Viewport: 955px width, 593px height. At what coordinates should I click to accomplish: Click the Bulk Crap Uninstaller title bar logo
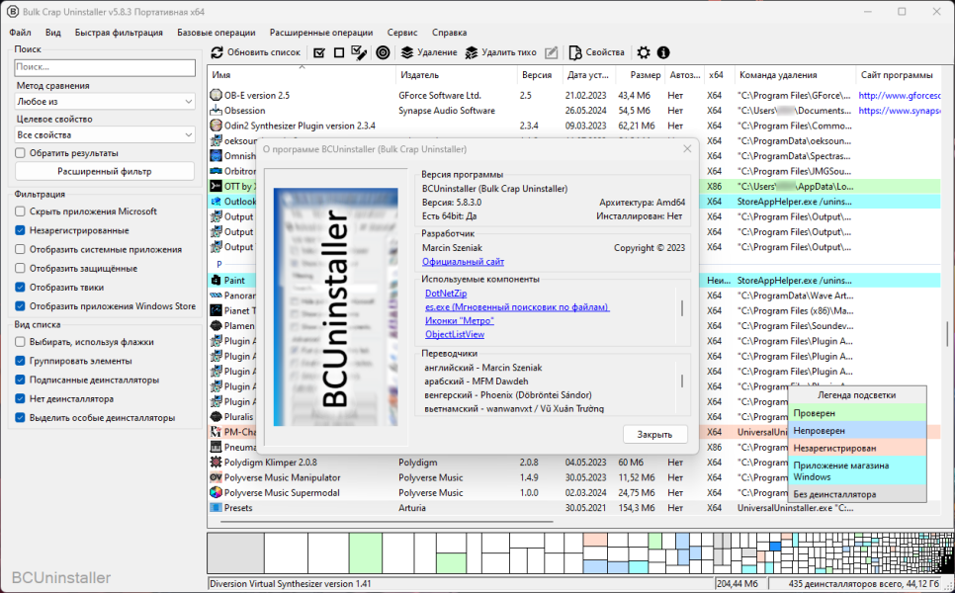click(x=12, y=12)
